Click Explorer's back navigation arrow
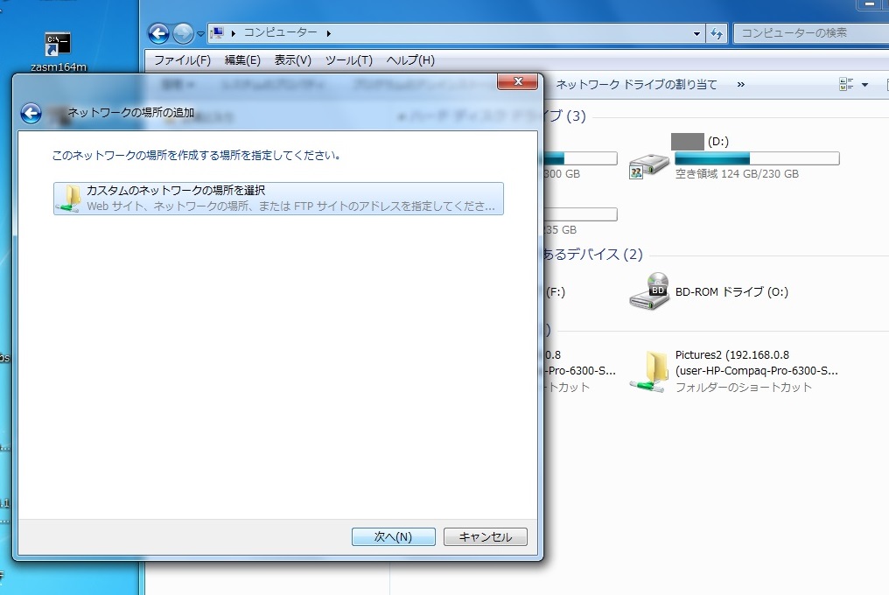 click(x=158, y=33)
